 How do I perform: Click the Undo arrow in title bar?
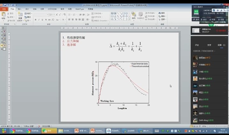point(8,5)
